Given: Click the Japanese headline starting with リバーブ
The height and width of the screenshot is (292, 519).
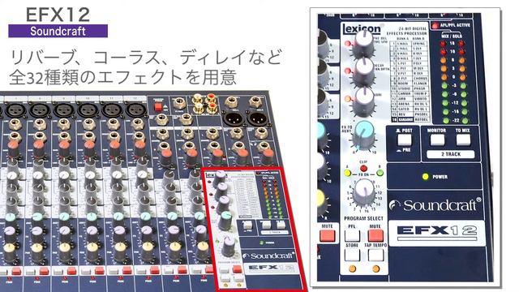Looking at the screenshot, I should tap(146, 57).
